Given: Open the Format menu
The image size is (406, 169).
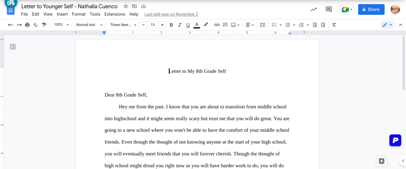Looking at the screenshot, I should pyautogui.click(x=79, y=14).
